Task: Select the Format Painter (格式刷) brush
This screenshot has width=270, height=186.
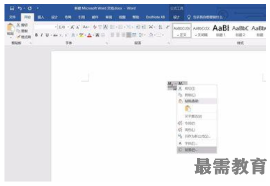Action: 24,37
